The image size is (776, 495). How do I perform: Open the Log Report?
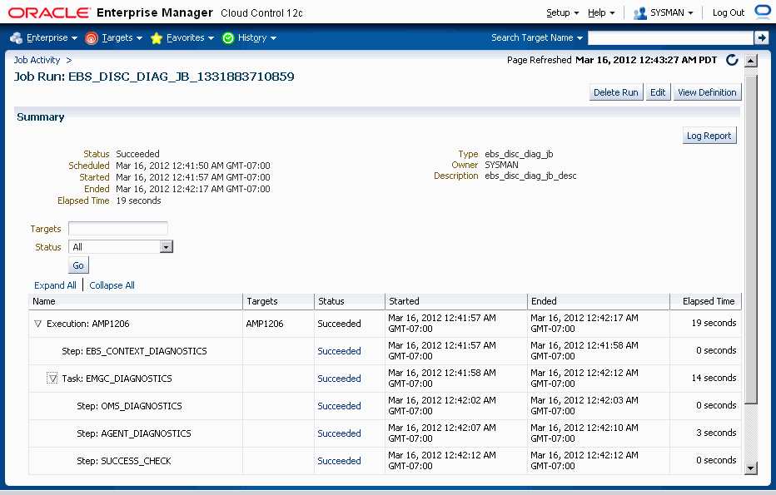point(709,136)
